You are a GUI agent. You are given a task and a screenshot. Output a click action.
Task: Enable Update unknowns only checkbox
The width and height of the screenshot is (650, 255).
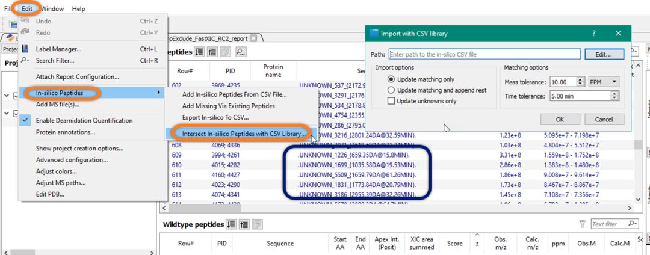(x=392, y=101)
